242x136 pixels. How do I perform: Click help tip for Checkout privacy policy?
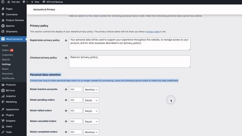point(66,58)
